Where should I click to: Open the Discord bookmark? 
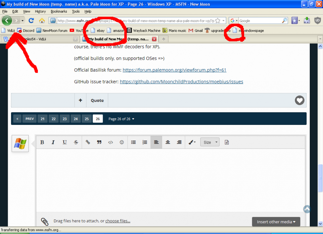tap(26, 30)
